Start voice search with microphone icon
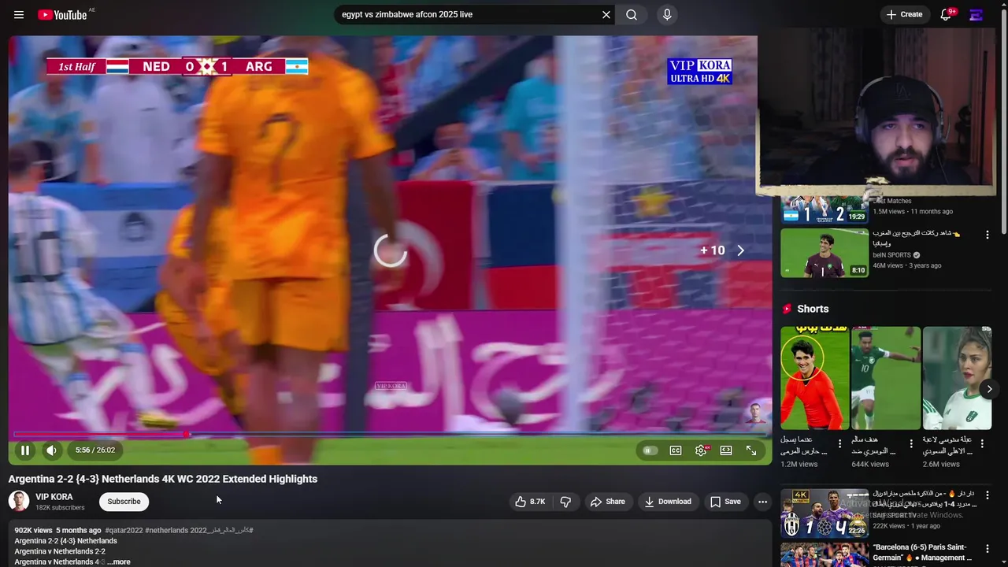Image resolution: width=1008 pixels, height=567 pixels. [667, 14]
